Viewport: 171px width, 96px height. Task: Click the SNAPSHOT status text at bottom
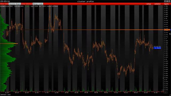[5, 95]
